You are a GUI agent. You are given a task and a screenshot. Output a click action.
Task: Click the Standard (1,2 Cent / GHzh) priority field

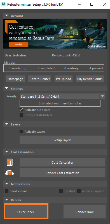click(60, 97)
